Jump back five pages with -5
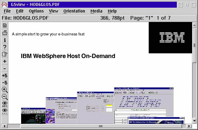This screenshot has height=130, width=198. 5,83
